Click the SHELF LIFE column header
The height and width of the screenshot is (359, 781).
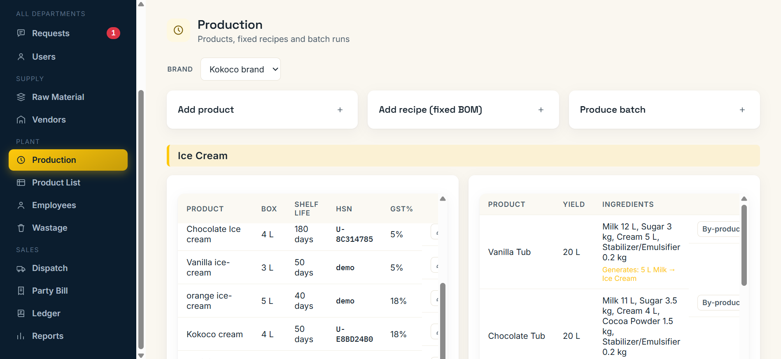click(x=306, y=208)
